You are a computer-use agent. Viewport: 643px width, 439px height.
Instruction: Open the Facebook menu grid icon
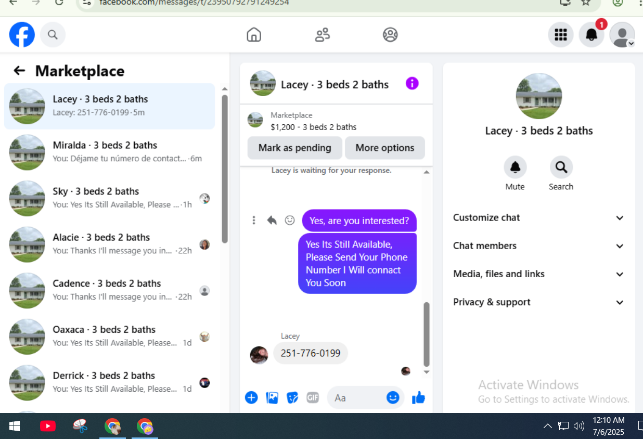pyautogui.click(x=560, y=35)
